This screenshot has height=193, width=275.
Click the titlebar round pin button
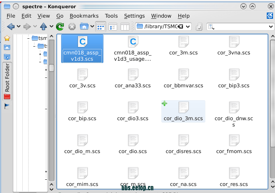(16, 7)
